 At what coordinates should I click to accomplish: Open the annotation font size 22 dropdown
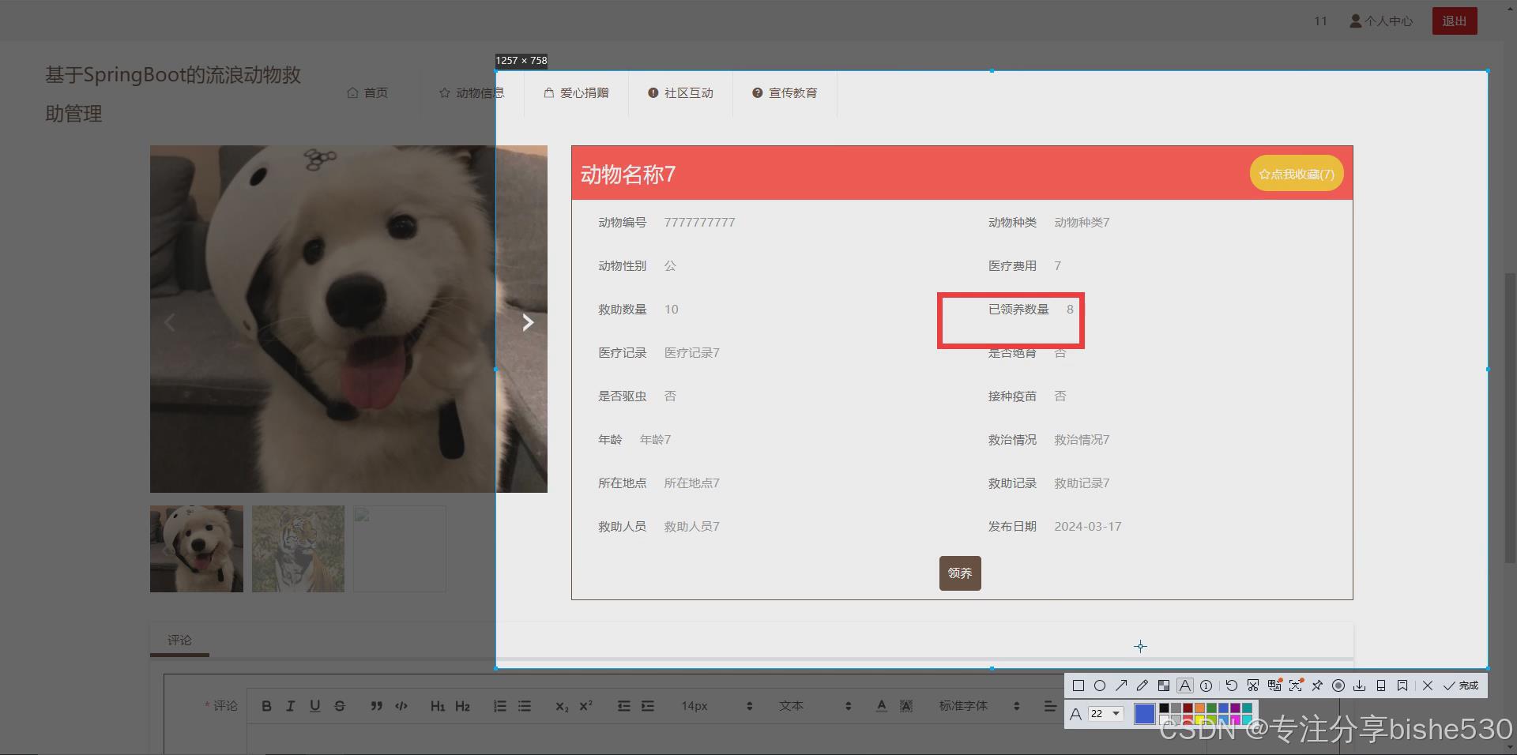click(x=1104, y=713)
